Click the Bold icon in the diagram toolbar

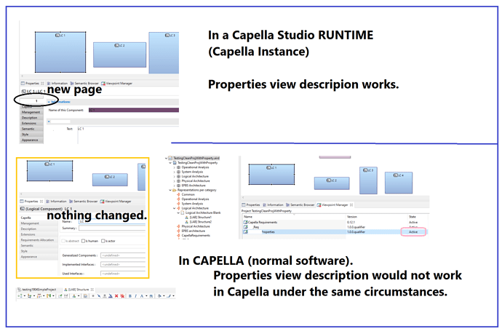[130, 296]
